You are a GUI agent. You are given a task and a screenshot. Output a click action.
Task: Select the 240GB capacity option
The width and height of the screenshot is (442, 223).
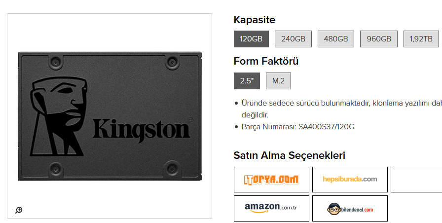click(x=293, y=39)
